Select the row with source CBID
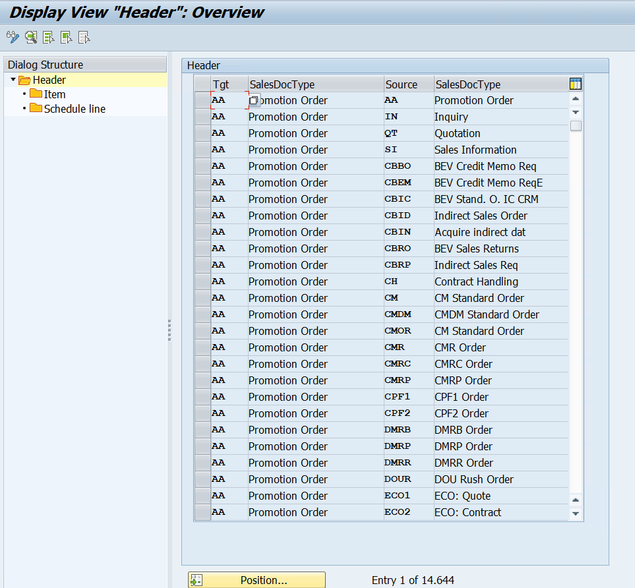 click(202, 216)
